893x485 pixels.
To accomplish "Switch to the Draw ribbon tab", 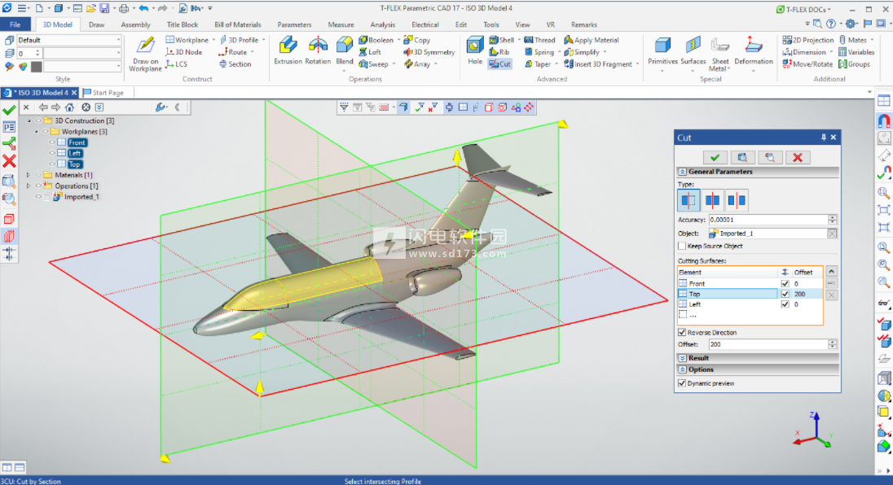I will click(x=96, y=24).
